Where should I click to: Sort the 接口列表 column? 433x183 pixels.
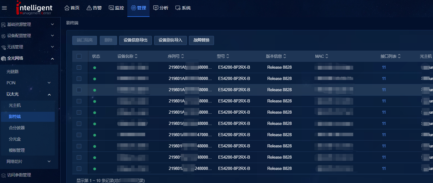(x=399, y=57)
